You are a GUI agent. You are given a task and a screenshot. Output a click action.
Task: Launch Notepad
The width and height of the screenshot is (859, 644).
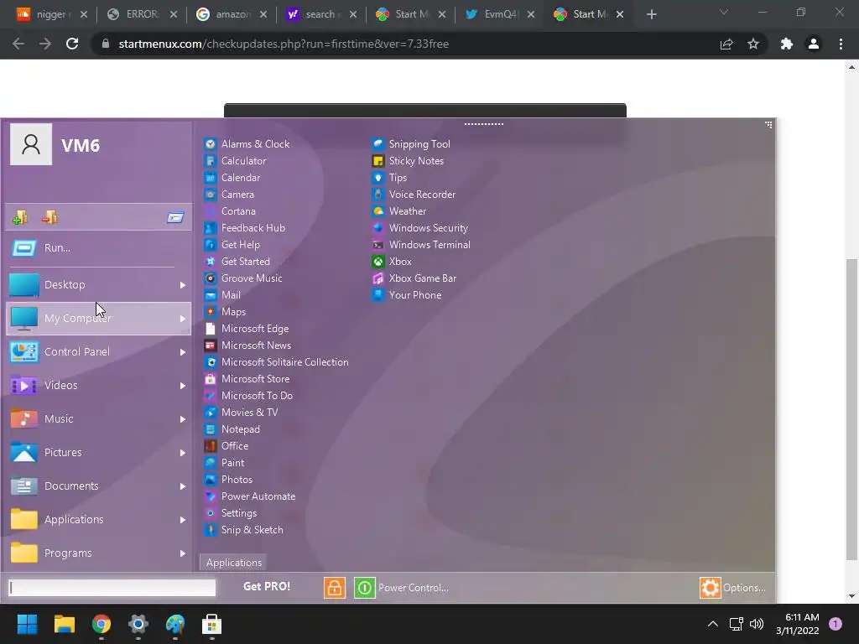pyautogui.click(x=232, y=429)
